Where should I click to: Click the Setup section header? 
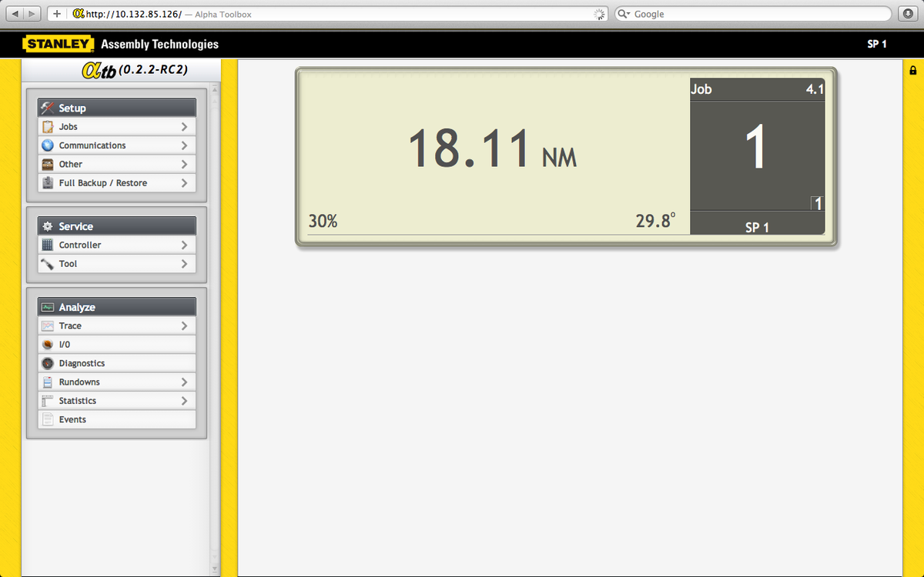[117, 108]
